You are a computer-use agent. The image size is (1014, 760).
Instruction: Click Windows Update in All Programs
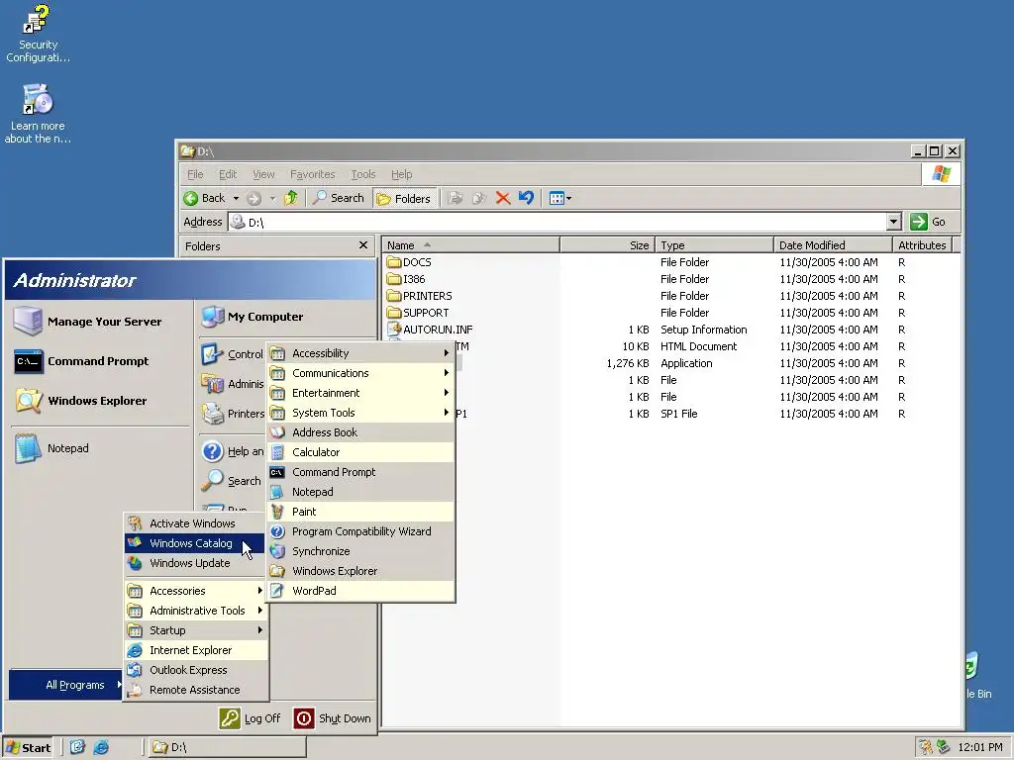click(195, 563)
